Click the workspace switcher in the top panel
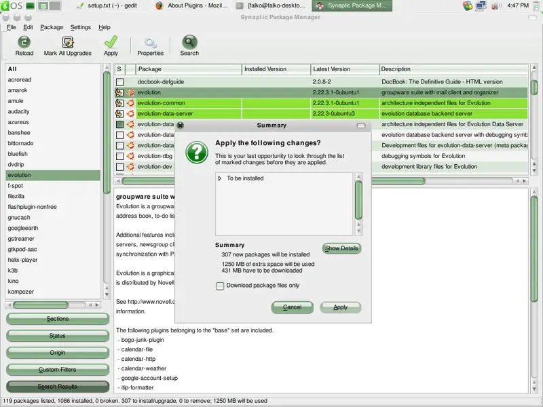Image resolution: width=543 pixels, height=407 pixels. [49, 5]
